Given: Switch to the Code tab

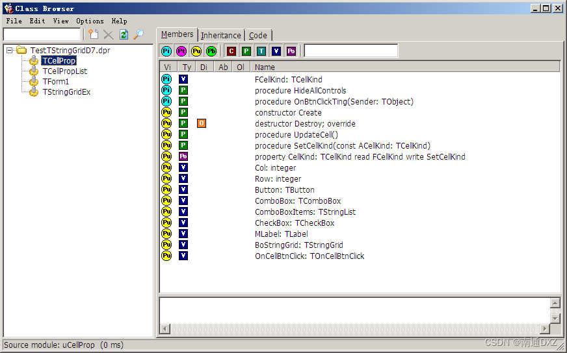Looking at the screenshot, I should tap(258, 36).
